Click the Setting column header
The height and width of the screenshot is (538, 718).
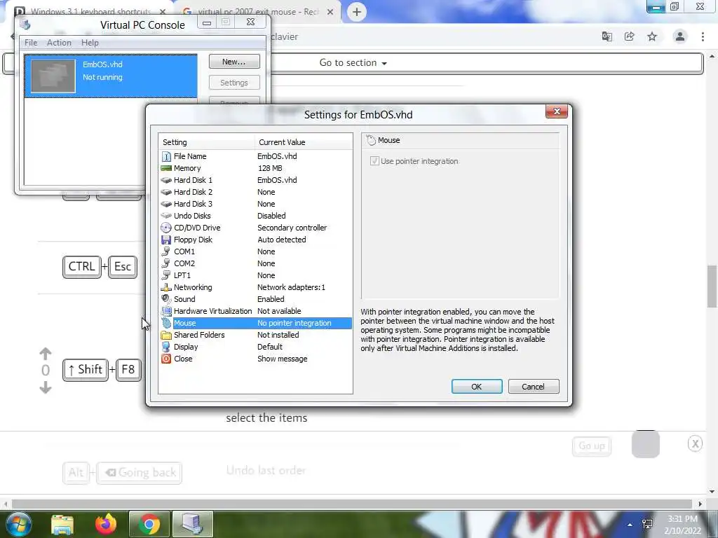[x=207, y=142]
